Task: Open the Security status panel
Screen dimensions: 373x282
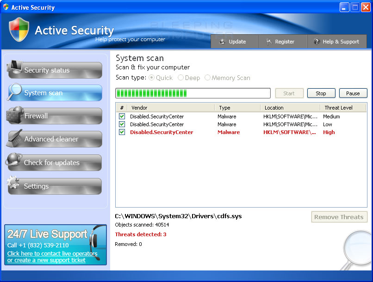Action: coord(54,70)
